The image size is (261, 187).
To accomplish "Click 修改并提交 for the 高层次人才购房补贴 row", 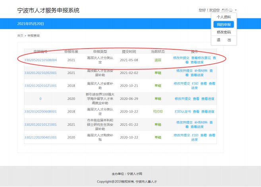I will tap(182, 135).
